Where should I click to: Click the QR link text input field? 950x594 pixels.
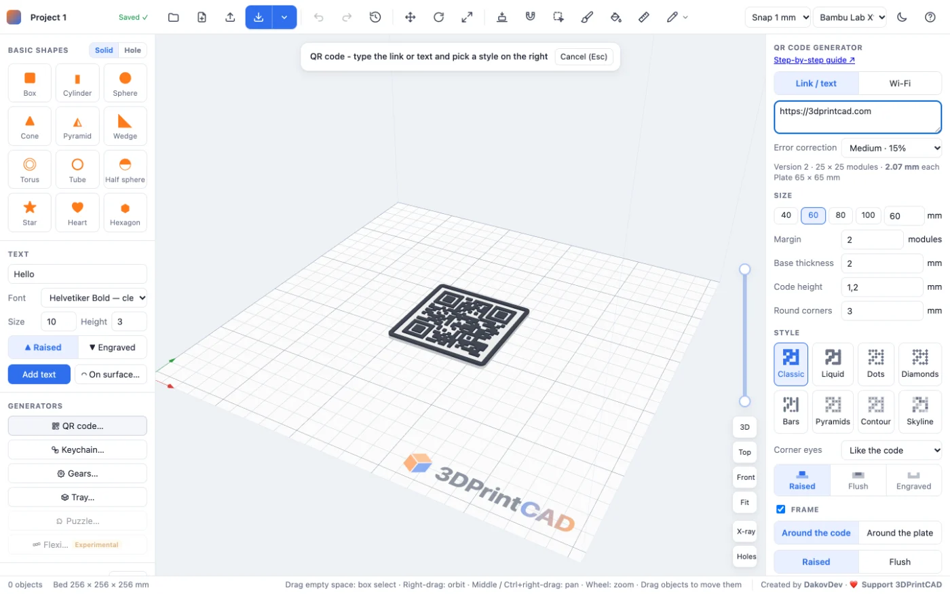point(858,117)
